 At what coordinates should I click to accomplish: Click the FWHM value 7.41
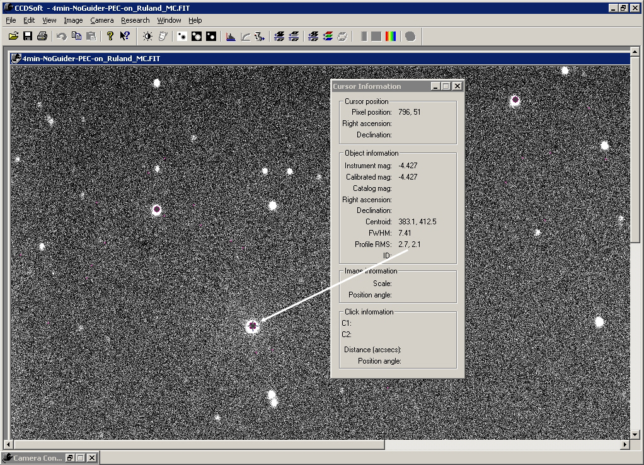(405, 233)
